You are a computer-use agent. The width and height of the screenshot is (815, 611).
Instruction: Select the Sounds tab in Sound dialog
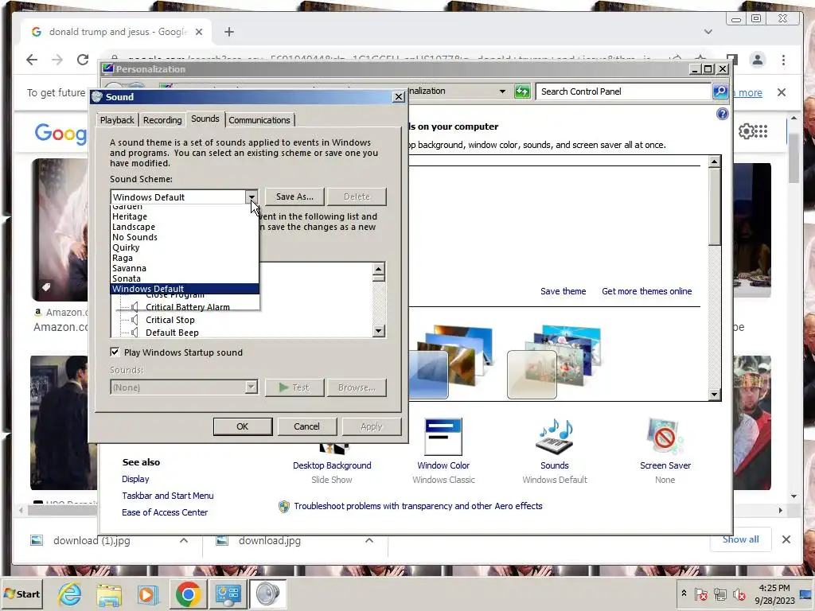(205, 119)
